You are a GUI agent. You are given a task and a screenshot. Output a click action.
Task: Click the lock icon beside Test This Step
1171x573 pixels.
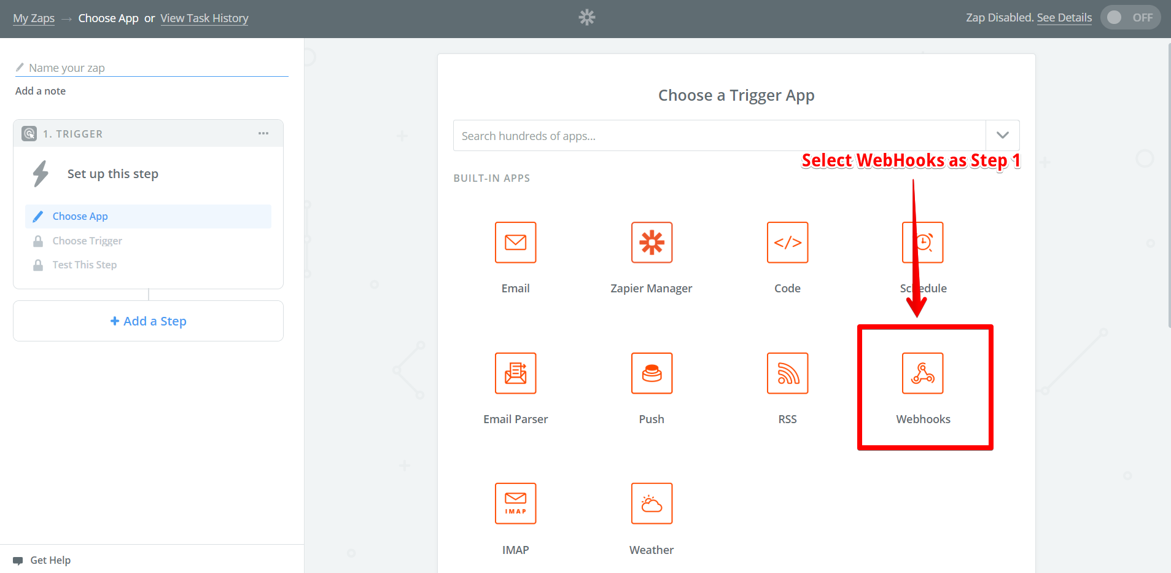point(38,265)
